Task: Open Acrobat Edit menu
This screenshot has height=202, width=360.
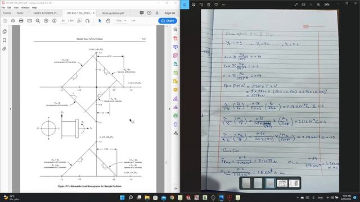Action: point(9,7)
